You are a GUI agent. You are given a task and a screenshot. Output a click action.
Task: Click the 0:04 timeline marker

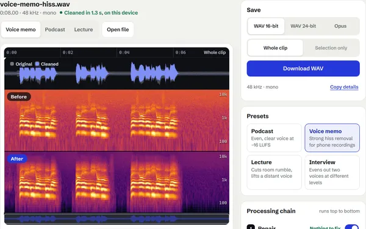(124, 53)
